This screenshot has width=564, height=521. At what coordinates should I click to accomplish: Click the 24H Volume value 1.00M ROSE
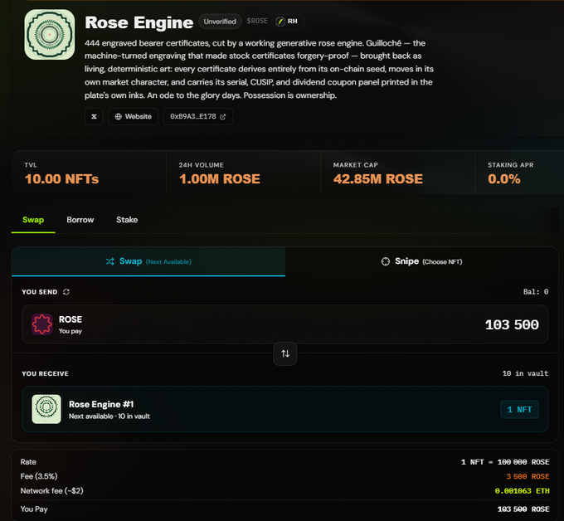tap(220, 179)
